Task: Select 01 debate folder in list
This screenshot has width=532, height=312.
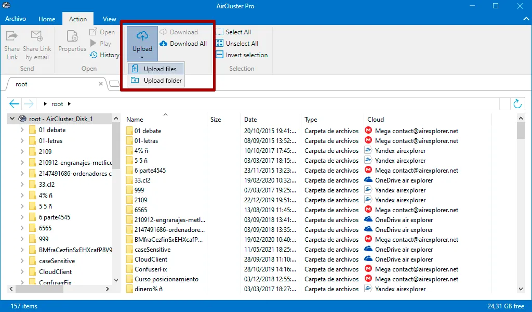Action: [148, 131]
